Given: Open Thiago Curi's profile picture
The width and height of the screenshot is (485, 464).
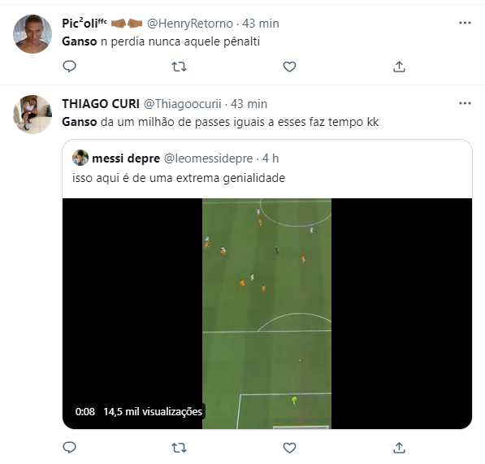Looking at the screenshot, I should coord(32,115).
